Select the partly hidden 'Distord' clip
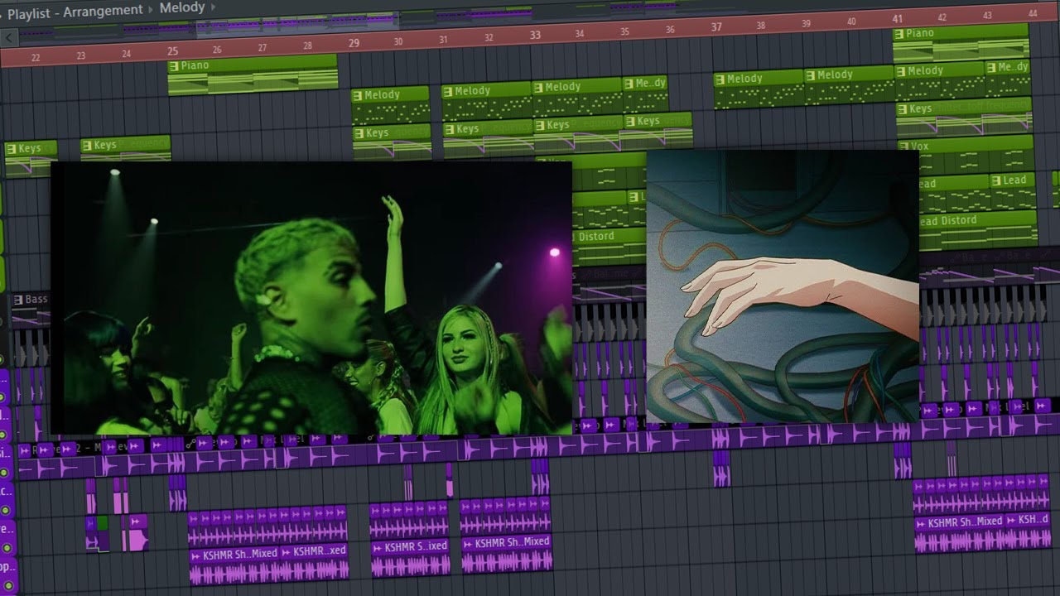 609,246
